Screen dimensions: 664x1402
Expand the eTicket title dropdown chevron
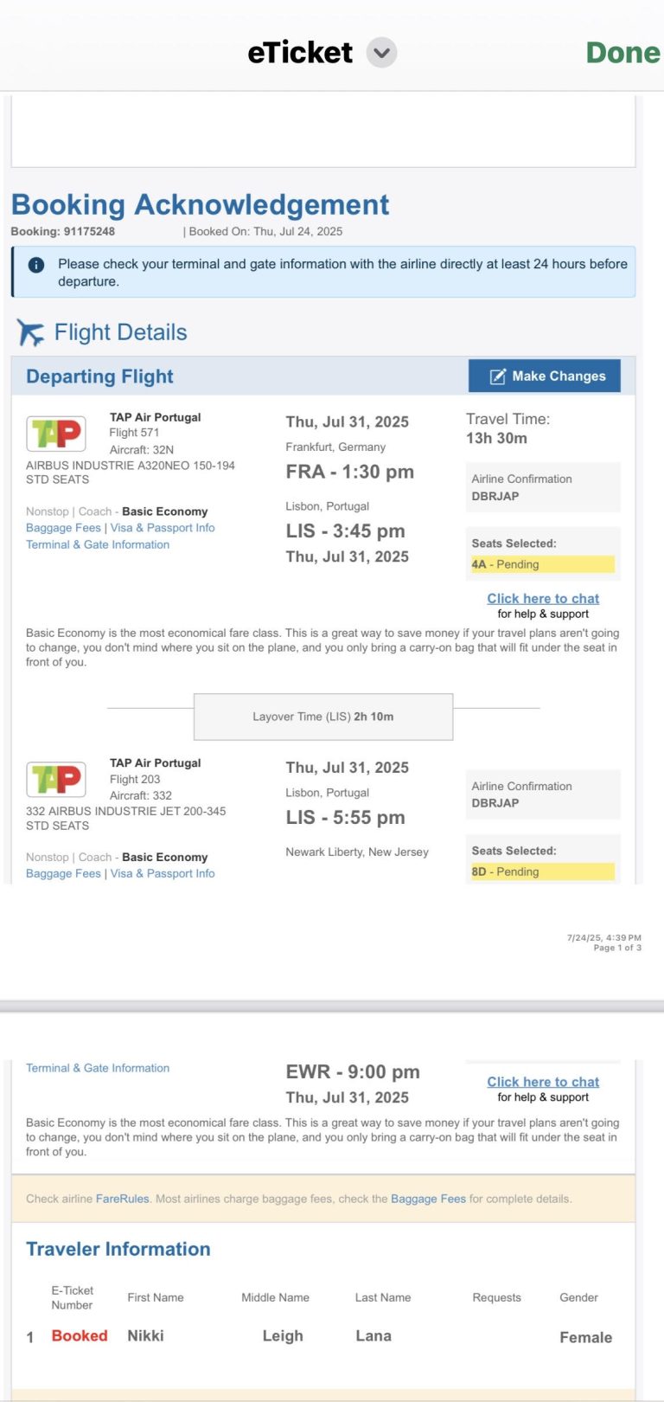[x=381, y=53]
